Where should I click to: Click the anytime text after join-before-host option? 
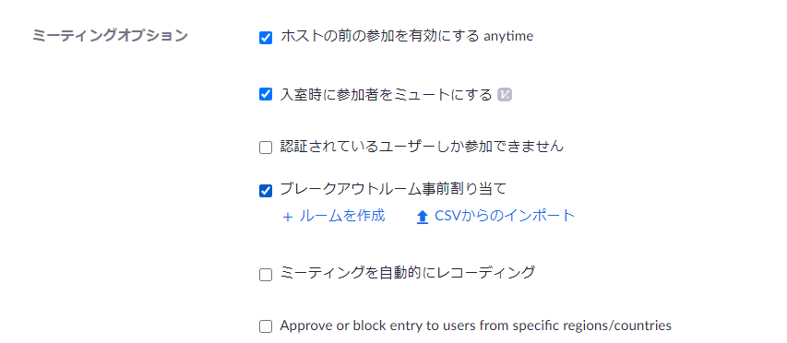click(508, 37)
